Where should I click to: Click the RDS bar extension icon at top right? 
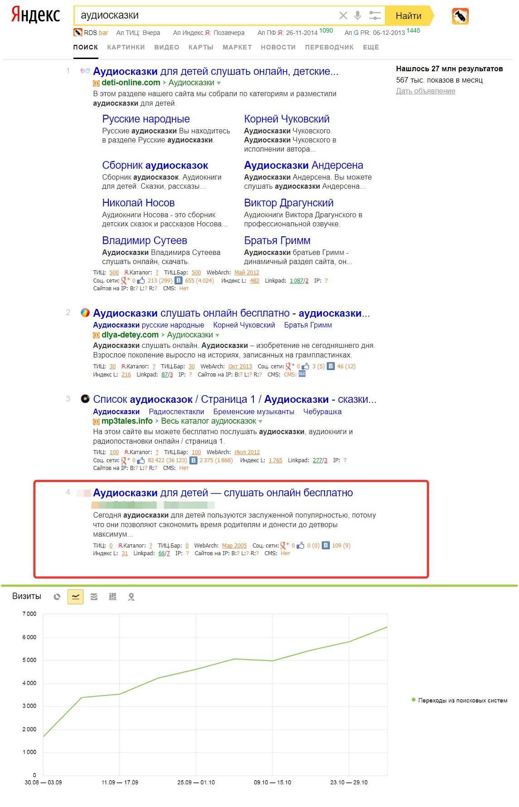point(460,16)
